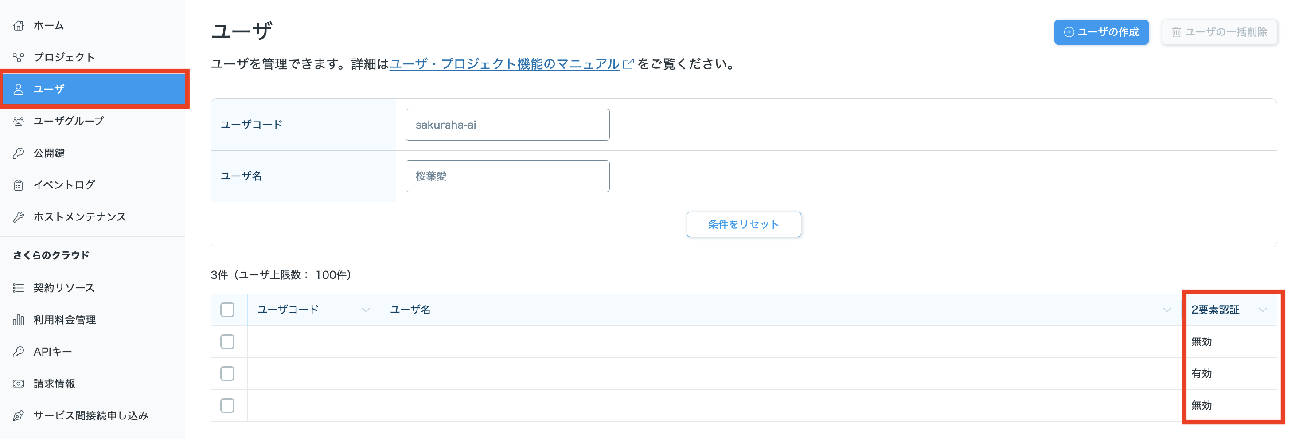Click the Project nodes icon

(x=19, y=57)
